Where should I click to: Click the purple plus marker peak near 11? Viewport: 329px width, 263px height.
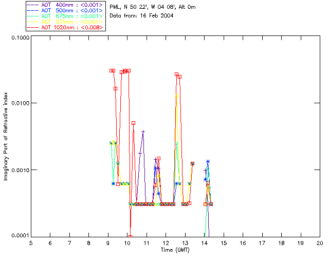tap(143, 131)
